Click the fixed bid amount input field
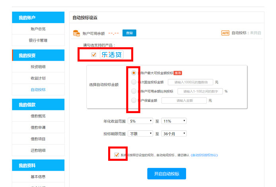Screen dimensions: 276x187 click(x=190, y=82)
